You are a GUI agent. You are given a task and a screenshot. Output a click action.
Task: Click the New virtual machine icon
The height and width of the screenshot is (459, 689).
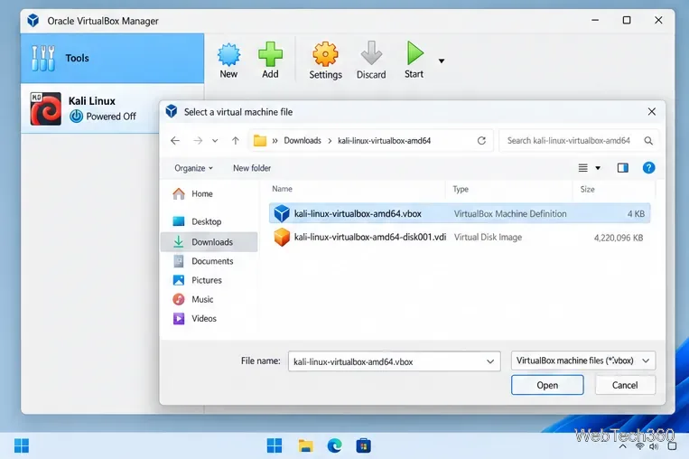pyautogui.click(x=229, y=54)
